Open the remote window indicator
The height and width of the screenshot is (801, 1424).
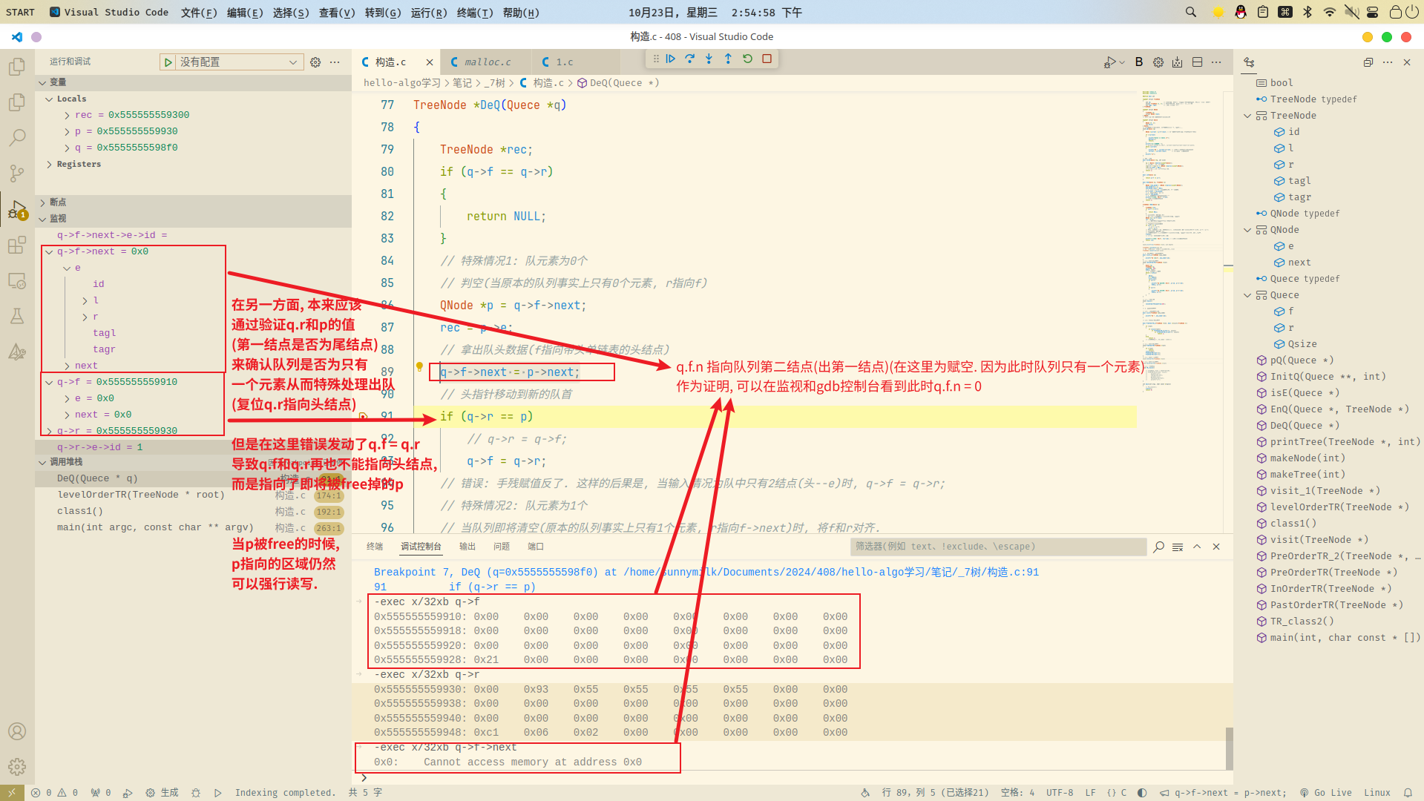[12, 793]
